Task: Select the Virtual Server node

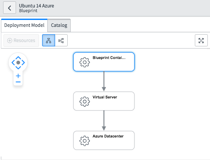Action: coord(104,101)
